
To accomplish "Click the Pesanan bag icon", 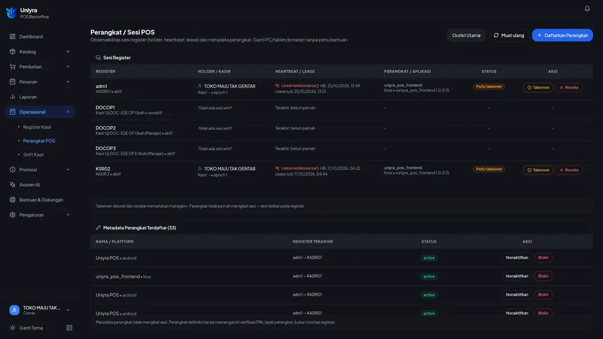I will [x=13, y=82].
